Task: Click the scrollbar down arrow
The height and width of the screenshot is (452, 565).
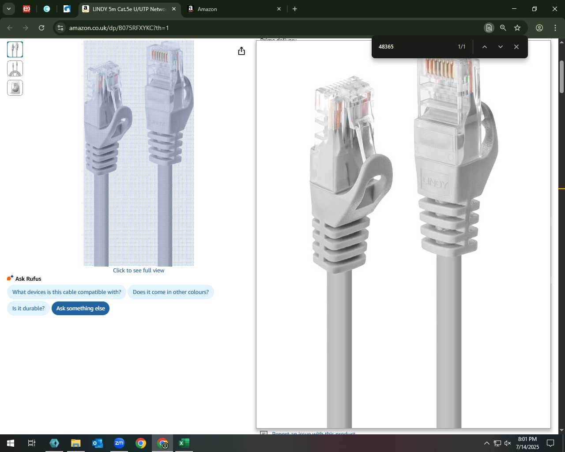Action: tap(561, 430)
